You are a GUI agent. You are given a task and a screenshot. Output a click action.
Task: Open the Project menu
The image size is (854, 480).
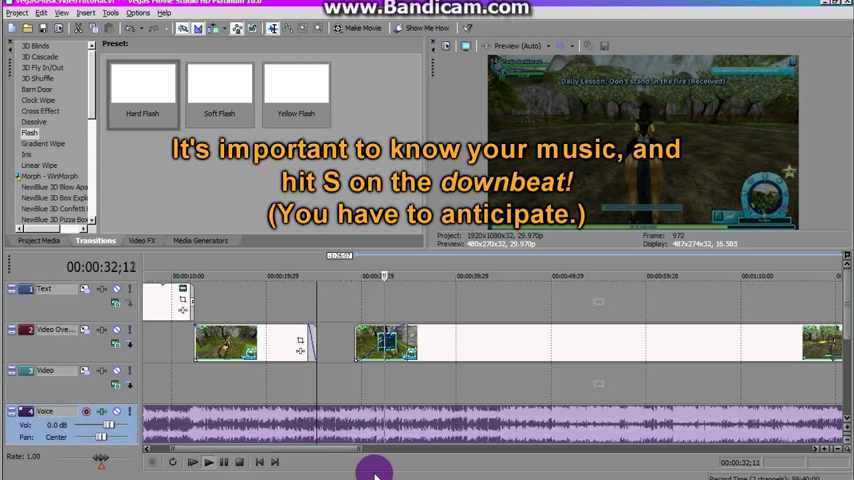tap(17, 13)
